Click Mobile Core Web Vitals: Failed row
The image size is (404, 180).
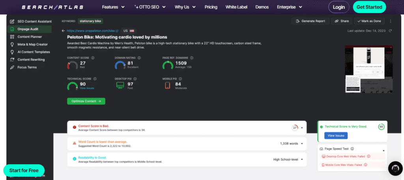352,165
